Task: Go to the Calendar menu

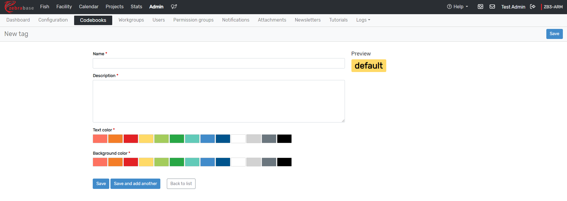Action: [x=89, y=7]
